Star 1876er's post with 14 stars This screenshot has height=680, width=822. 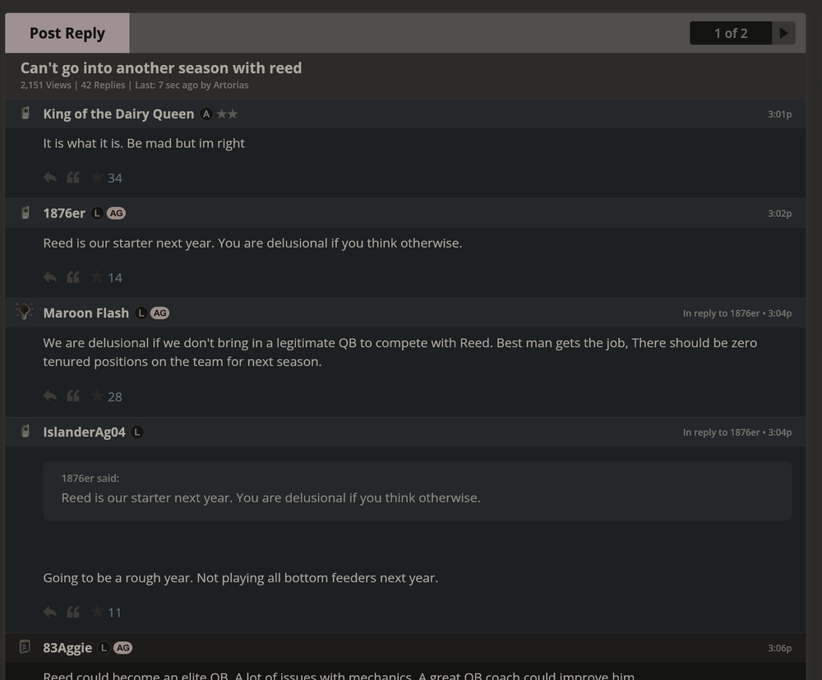pyautogui.click(x=97, y=277)
